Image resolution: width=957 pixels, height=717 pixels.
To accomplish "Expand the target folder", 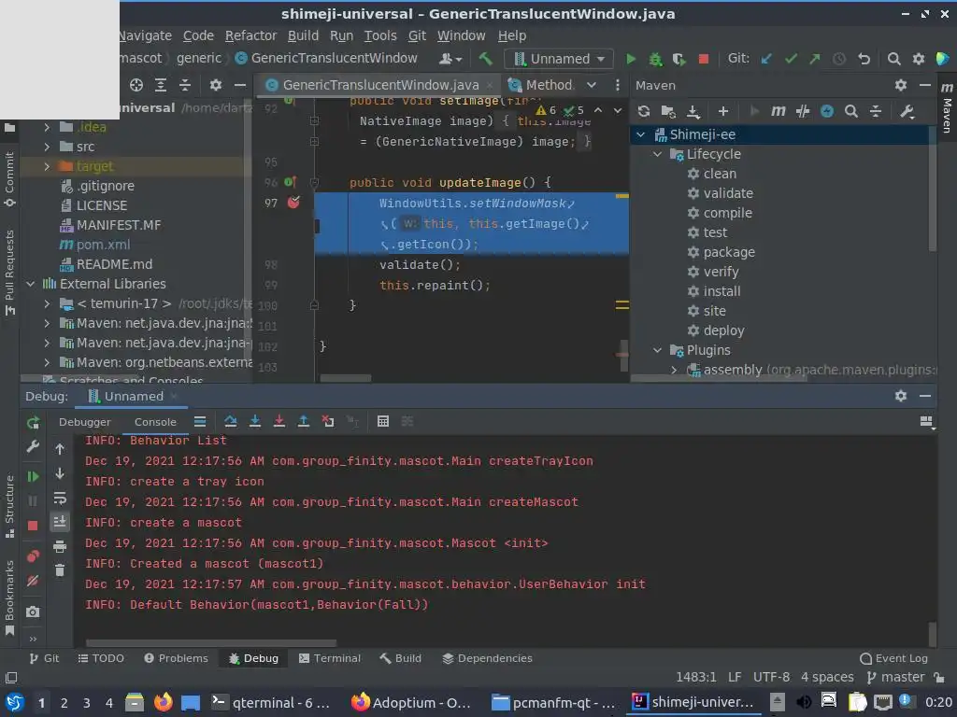I will click(47, 166).
